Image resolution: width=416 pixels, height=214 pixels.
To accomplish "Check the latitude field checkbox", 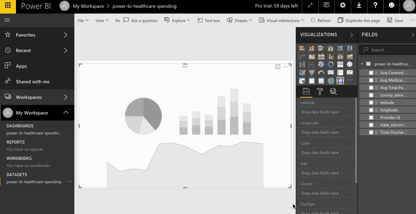I will pyautogui.click(x=371, y=102).
